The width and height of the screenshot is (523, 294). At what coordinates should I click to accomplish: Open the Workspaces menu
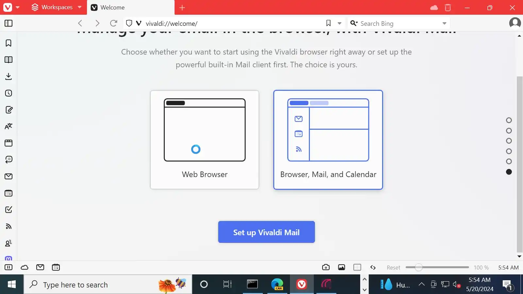tap(57, 7)
